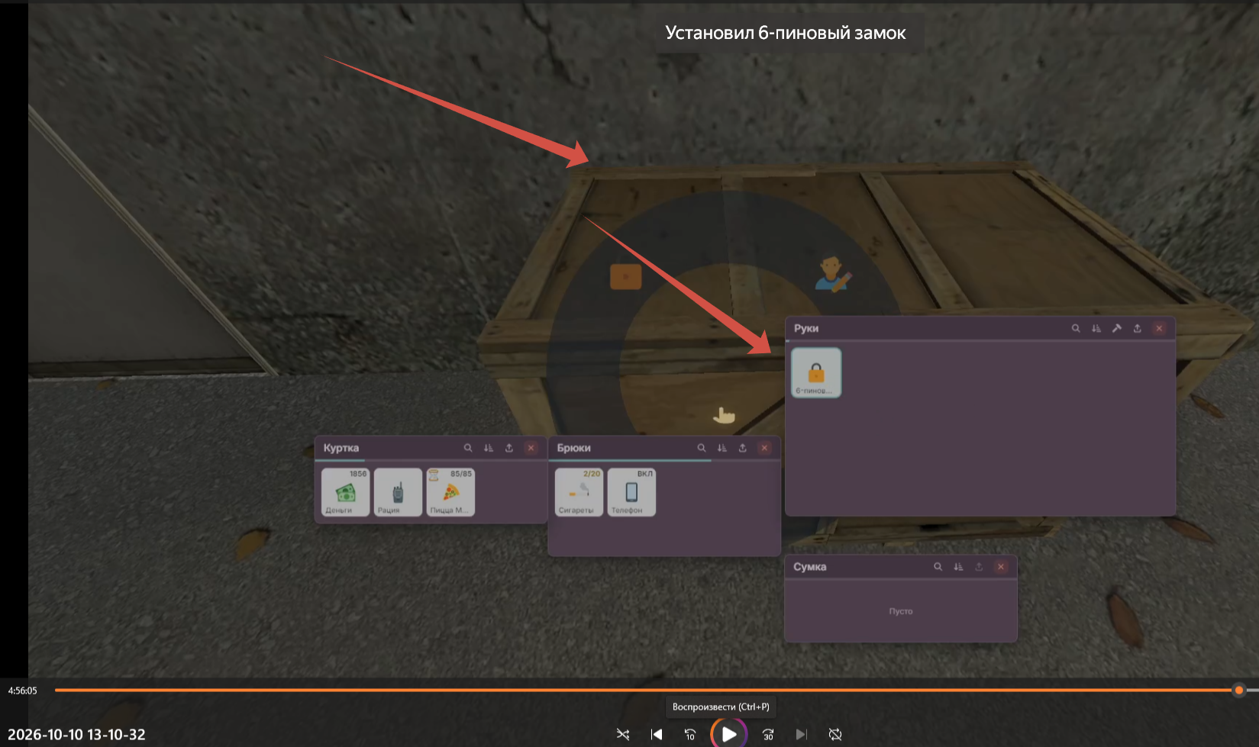The image size is (1259, 747).
Task: Click the seek bar position handle
Action: pos(1239,690)
